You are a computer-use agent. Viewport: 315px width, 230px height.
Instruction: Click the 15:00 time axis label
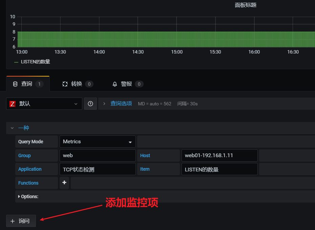177,52
